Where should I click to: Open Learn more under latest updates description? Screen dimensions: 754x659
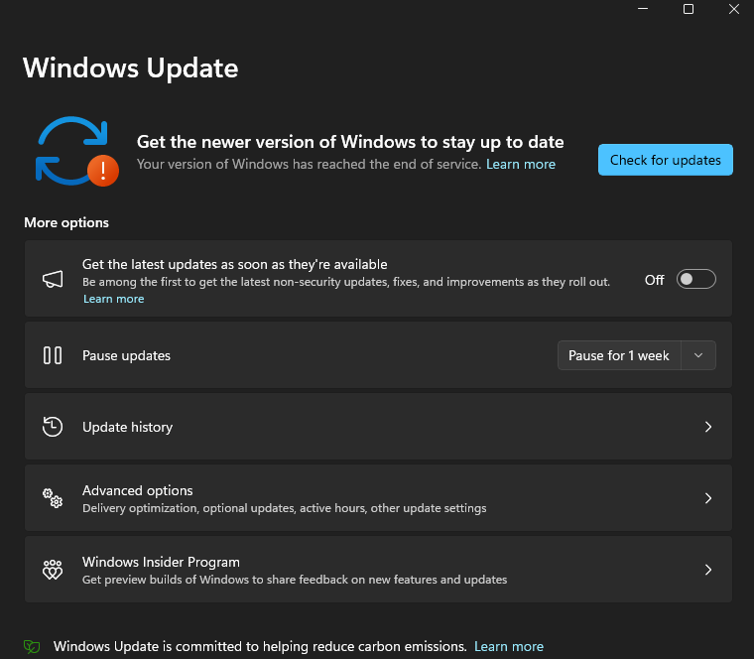tap(113, 299)
